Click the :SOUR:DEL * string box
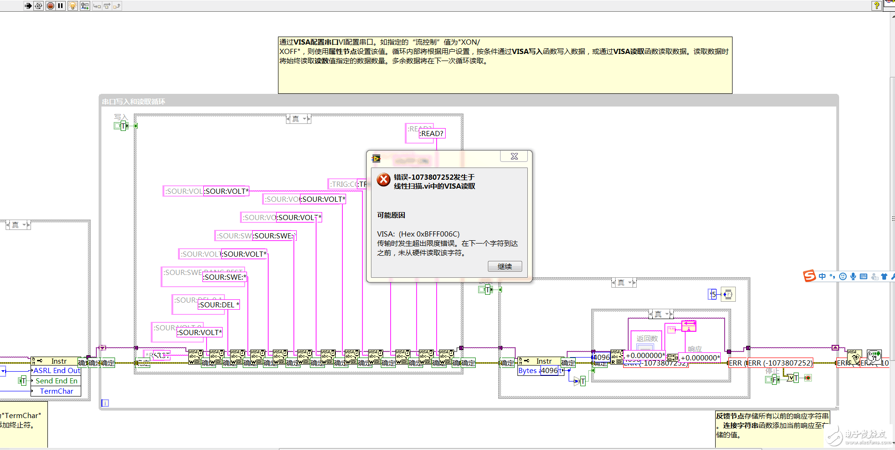Viewport: 895px width, 450px height. pyautogui.click(x=219, y=305)
